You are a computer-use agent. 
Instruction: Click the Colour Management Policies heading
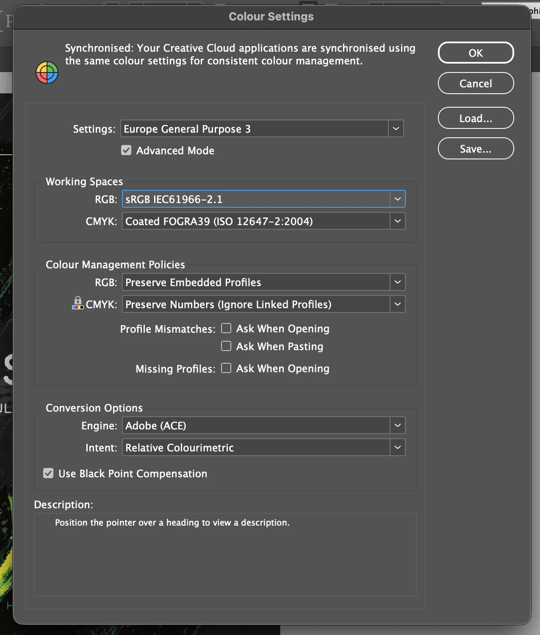pyautogui.click(x=115, y=265)
